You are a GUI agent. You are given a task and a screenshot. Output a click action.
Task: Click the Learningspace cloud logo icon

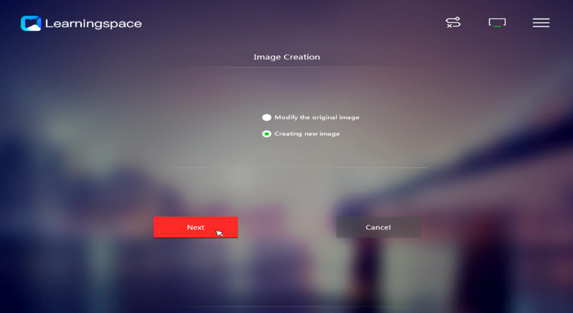click(x=31, y=23)
